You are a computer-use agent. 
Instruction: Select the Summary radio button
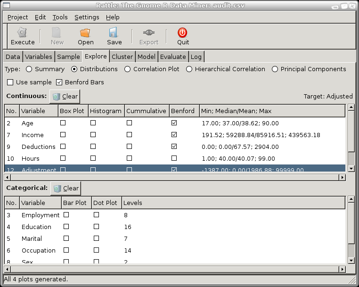tap(29, 69)
